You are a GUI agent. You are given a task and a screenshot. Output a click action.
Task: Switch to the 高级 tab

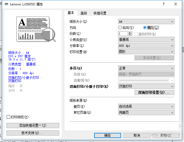(x=84, y=13)
